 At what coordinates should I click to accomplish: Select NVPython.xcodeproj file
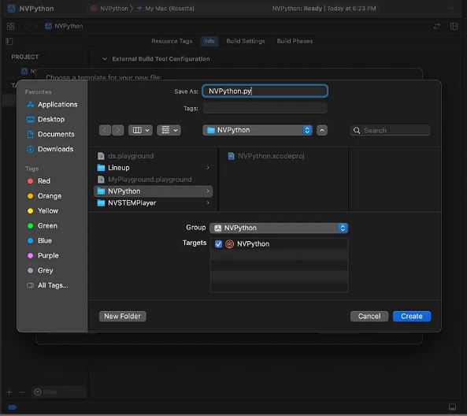click(x=266, y=156)
